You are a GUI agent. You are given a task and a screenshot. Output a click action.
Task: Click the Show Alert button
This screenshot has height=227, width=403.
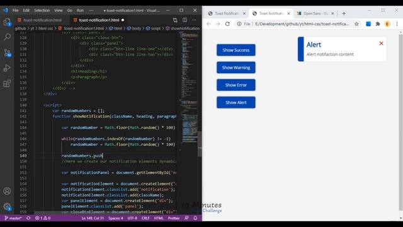pos(236,102)
